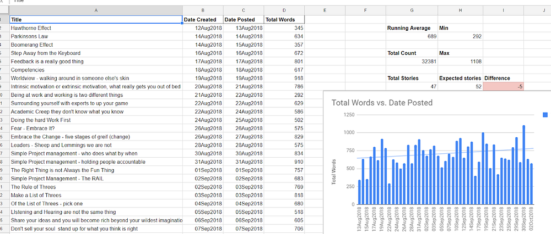The height and width of the screenshot is (234, 551).
Task: Select 'Academic Creep' title cell
Action: coord(96,112)
